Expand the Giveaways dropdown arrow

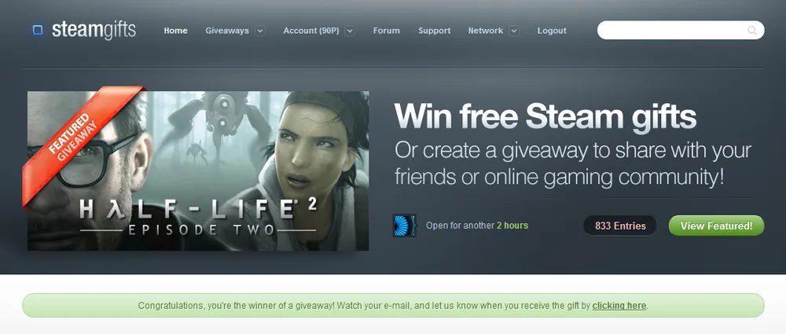click(x=259, y=31)
